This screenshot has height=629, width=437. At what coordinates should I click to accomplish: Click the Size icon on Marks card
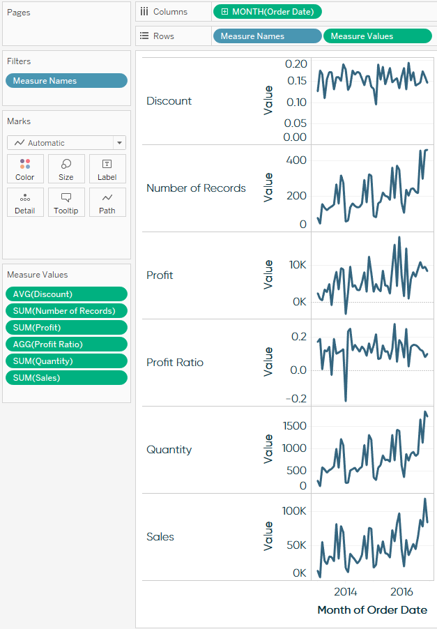(66, 168)
